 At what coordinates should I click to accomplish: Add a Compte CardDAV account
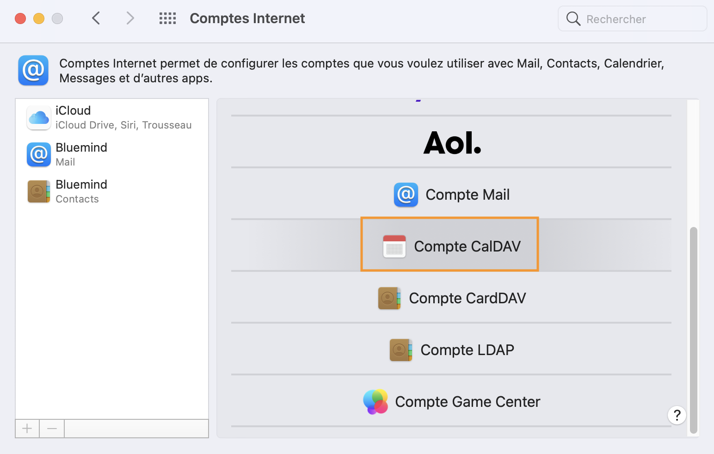coord(467,298)
